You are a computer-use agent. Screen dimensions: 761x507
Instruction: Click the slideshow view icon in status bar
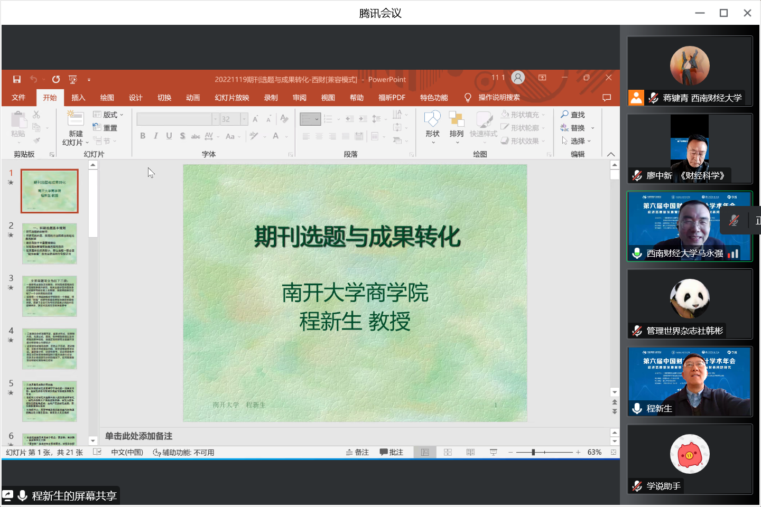pos(494,453)
